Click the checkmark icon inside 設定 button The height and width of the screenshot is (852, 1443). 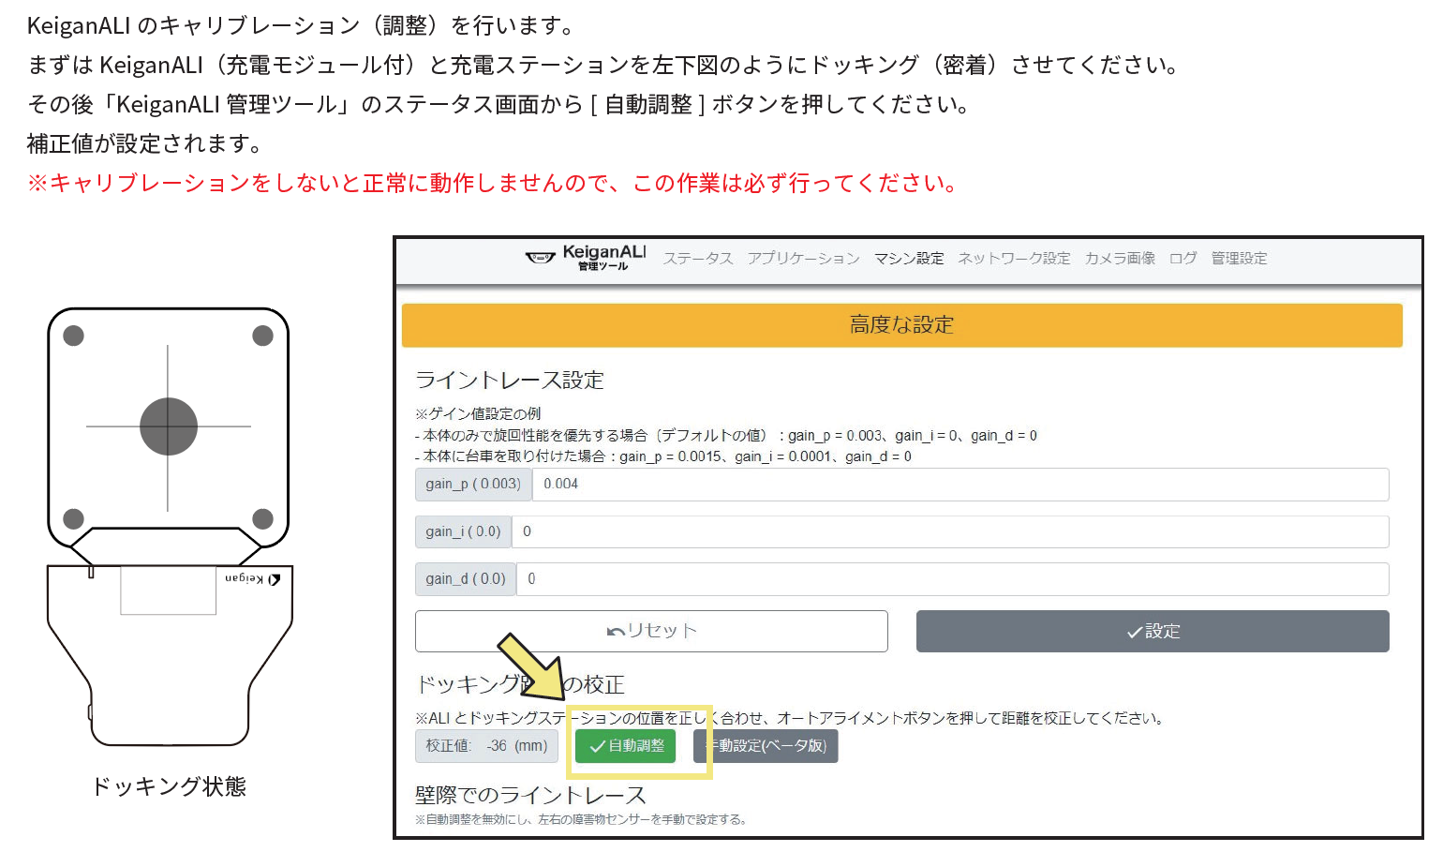(x=1134, y=632)
